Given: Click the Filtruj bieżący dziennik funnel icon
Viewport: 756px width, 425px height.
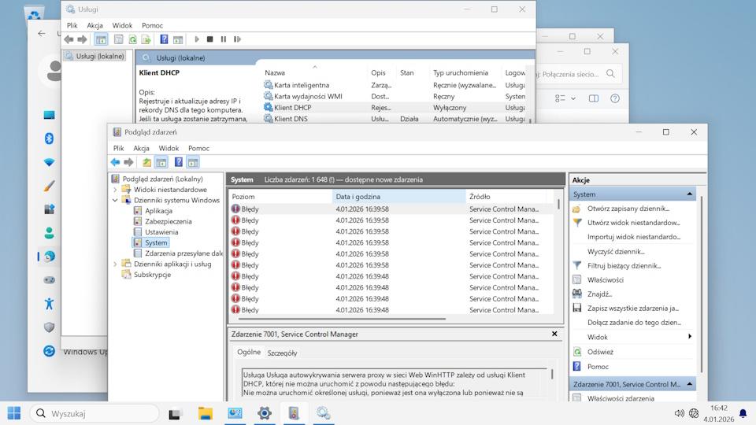Looking at the screenshot, I should (576, 266).
